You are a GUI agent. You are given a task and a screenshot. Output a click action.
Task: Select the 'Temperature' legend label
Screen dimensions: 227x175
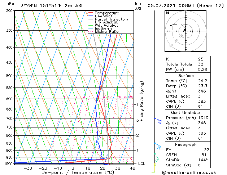pyautogui.click(x=107, y=13)
